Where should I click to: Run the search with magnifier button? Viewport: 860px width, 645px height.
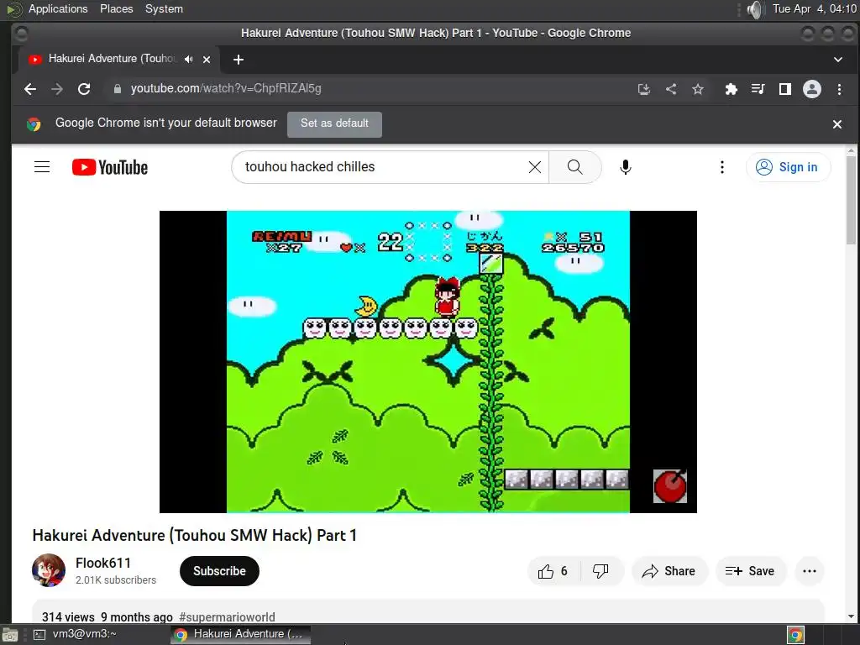[x=574, y=167]
